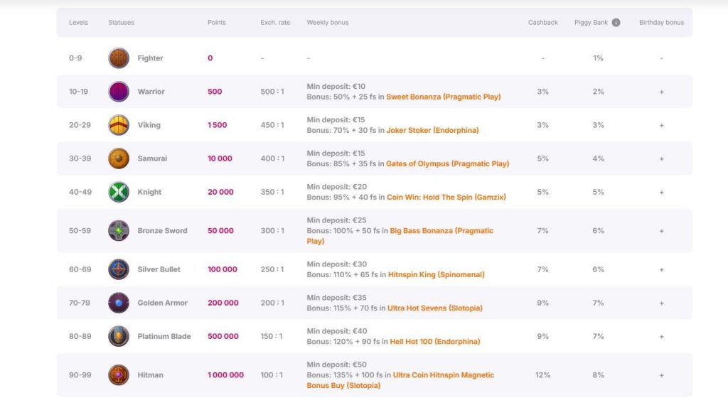Click the Viking yellow shield icon
Screen dimensions: 728x410
click(119, 125)
